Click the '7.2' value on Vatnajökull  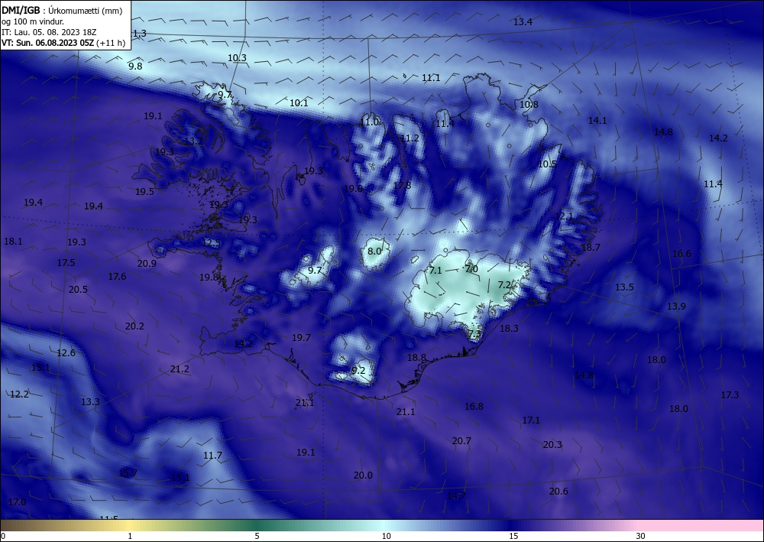504,284
